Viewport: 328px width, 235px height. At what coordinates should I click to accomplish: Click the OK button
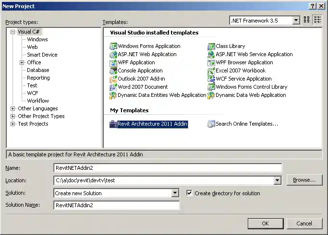click(265, 223)
